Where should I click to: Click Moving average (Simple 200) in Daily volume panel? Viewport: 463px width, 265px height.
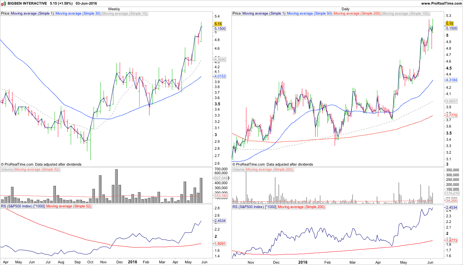click(270, 170)
